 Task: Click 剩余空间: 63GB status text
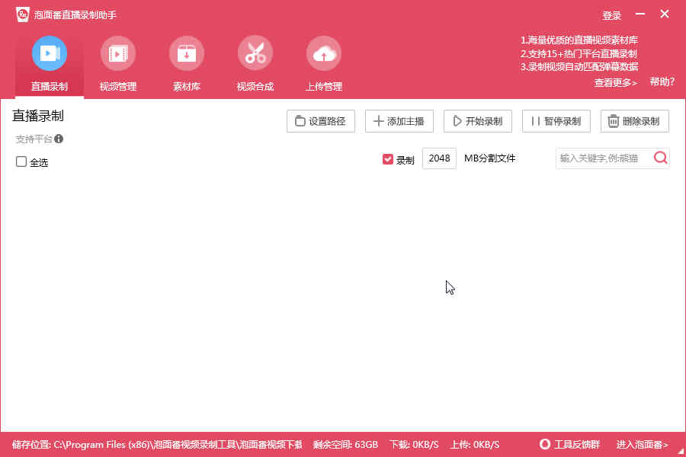point(345,445)
